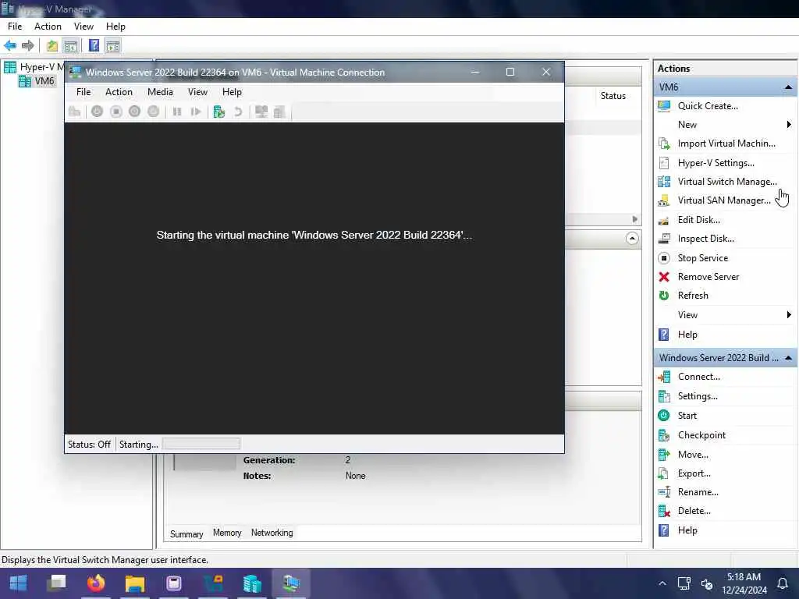Toggle the Show/Hide Action Pane toolbar icon
Image resolution: width=799 pixels, height=599 pixels.
tap(112, 46)
